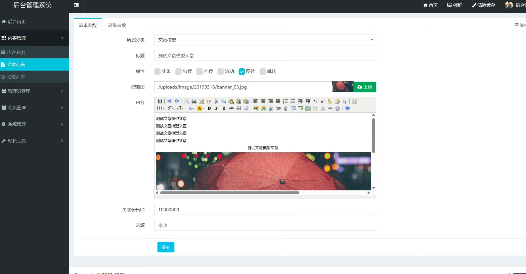Viewport: 526px width, 274px height.
Task: Uncheck the 图片 attribute checkbox
Action: [242, 72]
